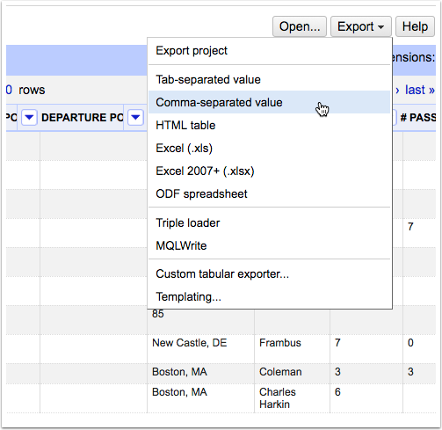Viewport: 442px width, 430px height.
Task: Select Comma-separated value export option
Action: pyautogui.click(x=269, y=102)
